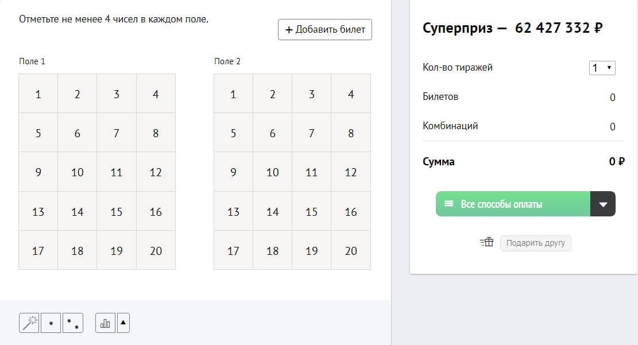Screen dimensions: 638x345
Task: Expand the up-arrow toggle beside statistics
Action: (x=123, y=323)
